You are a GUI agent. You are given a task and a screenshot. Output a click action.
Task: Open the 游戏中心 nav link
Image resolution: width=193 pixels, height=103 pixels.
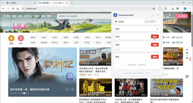[28, 16]
